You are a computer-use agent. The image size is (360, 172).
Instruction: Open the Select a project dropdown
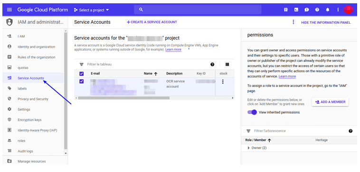[x=91, y=10]
